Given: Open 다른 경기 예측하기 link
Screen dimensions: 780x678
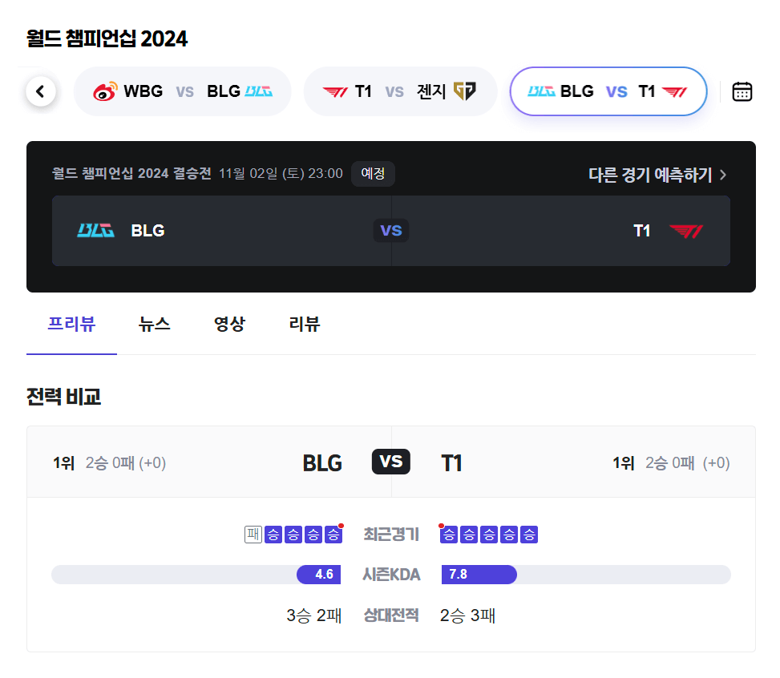Looking at the screenshot, I should pyautogui.click(x=651, y=175).
